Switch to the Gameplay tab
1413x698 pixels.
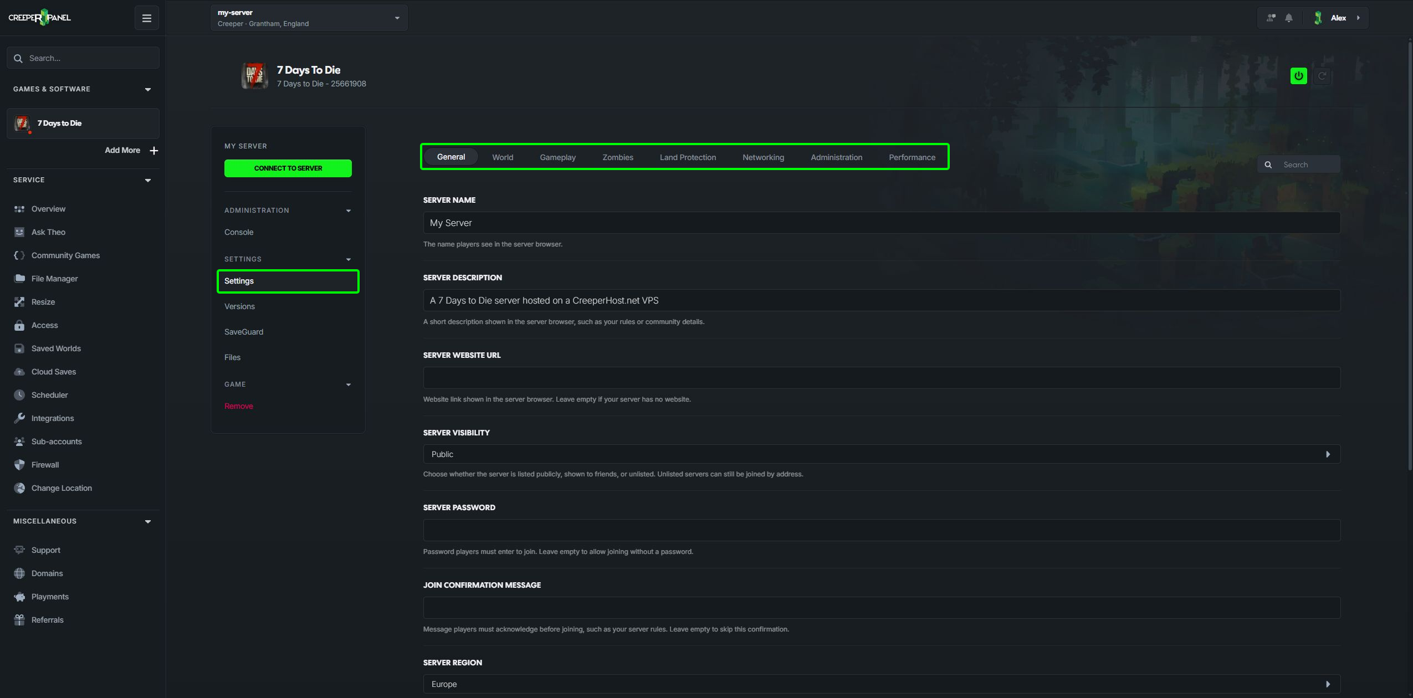557,157
